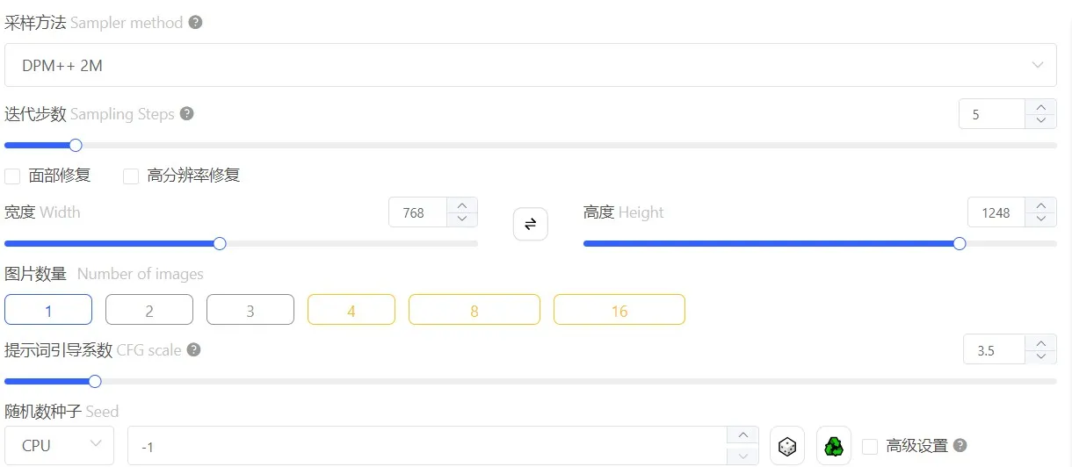This screenshot has width=1072, height=467.
Task: Enable 面部修复 checkbox
Action: pos(12,176)
